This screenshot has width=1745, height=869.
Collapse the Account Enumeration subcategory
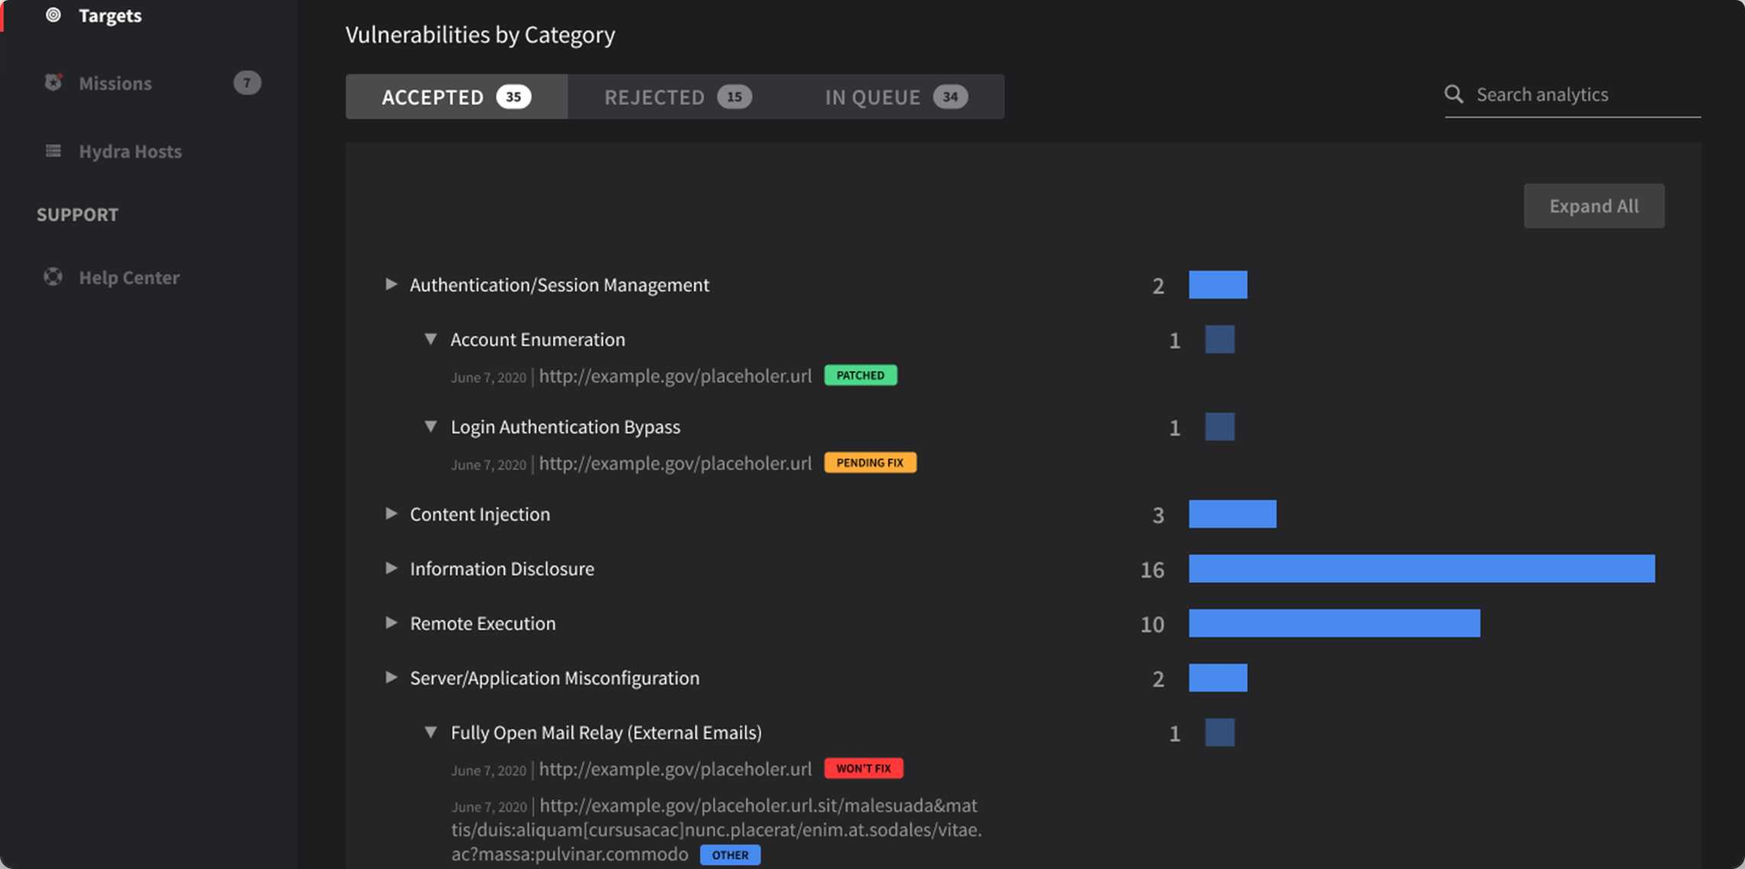(x=431, y=339)
